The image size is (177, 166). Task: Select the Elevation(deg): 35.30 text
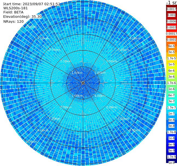[22, 17]
